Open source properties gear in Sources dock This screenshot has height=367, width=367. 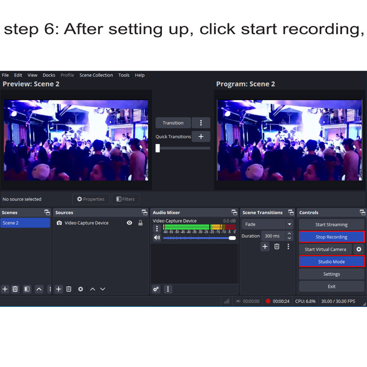pyautogui.click(x=81, y=289)
